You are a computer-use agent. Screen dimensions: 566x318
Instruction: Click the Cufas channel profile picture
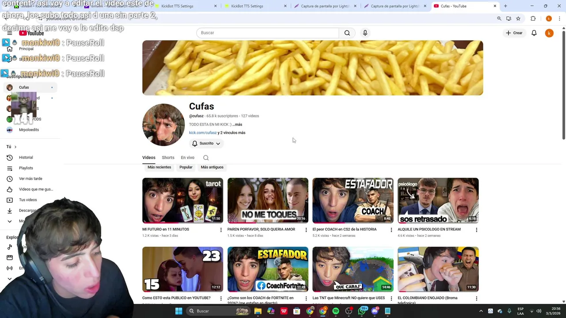click(164, 125)
